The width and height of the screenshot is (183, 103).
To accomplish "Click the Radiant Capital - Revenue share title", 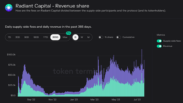I will [52, 6].
